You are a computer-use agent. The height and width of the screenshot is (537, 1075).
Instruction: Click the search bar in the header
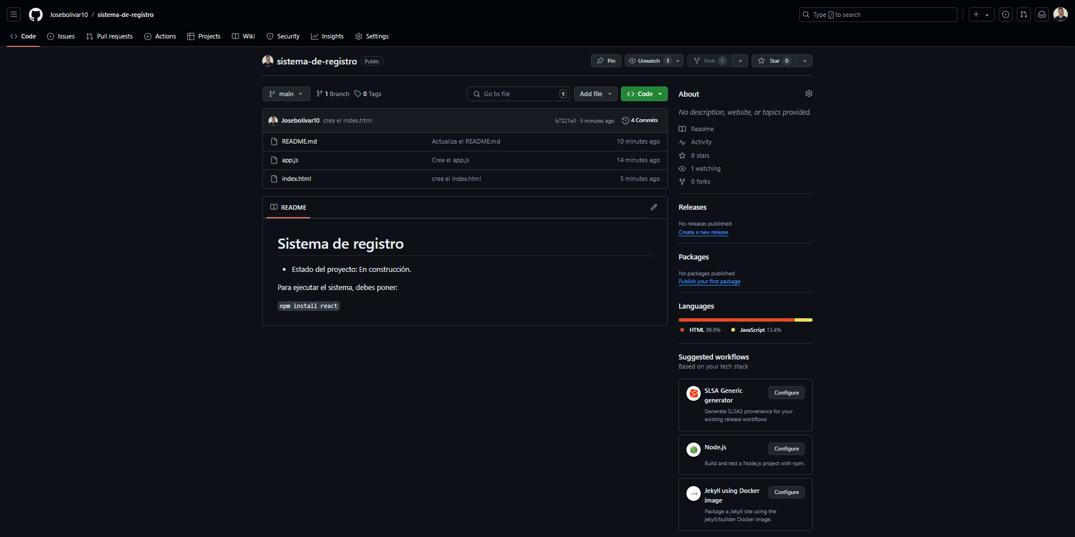click(878, 15)
